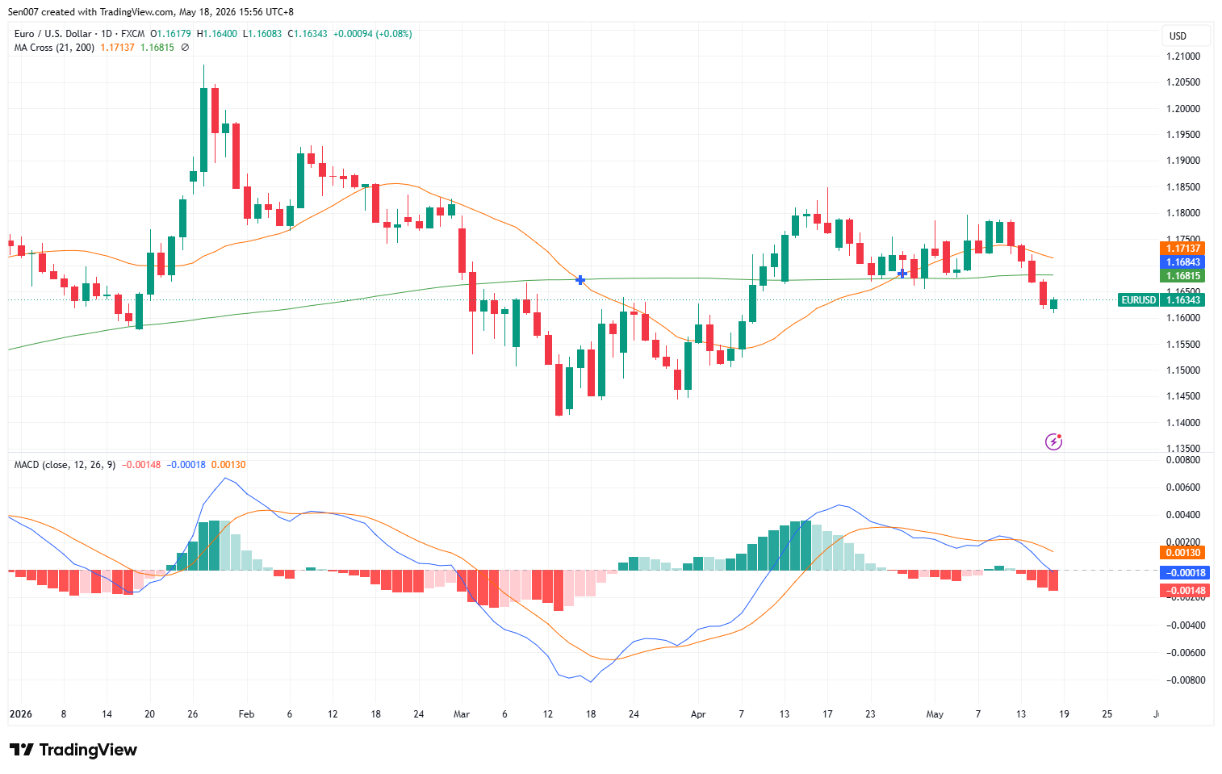Click the TradingView logo
The width and height of the screenshot is (1222, 774).
click(x=73, y=750)
